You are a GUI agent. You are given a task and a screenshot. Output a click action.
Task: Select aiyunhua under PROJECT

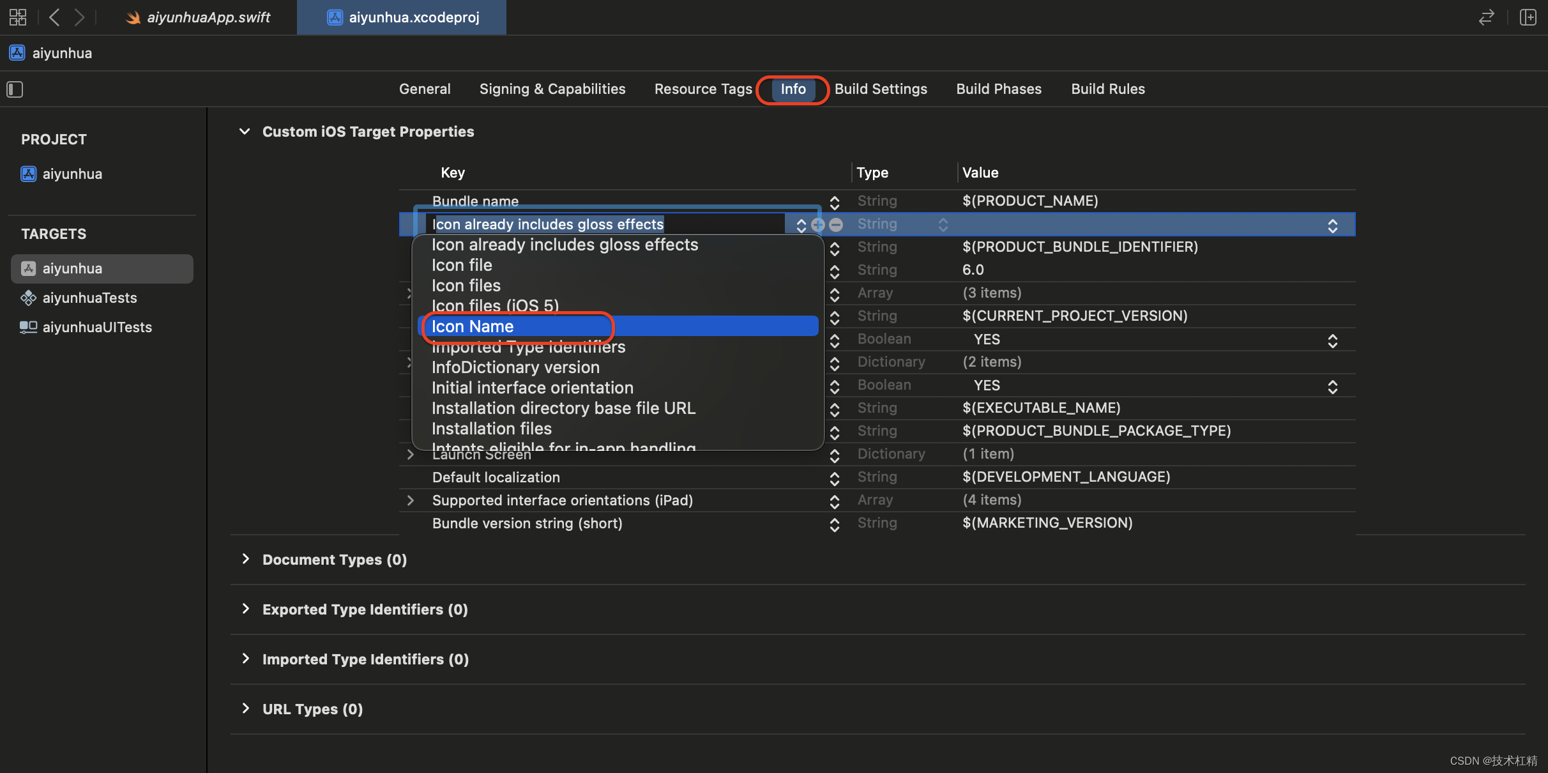(x=62, y=174)
